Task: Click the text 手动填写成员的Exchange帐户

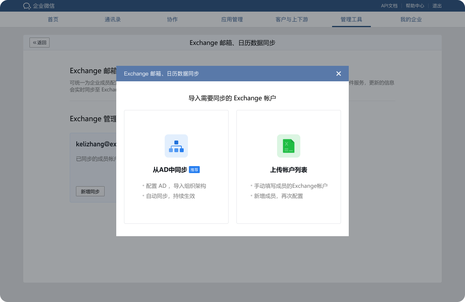Action: (x=291, y=186)
